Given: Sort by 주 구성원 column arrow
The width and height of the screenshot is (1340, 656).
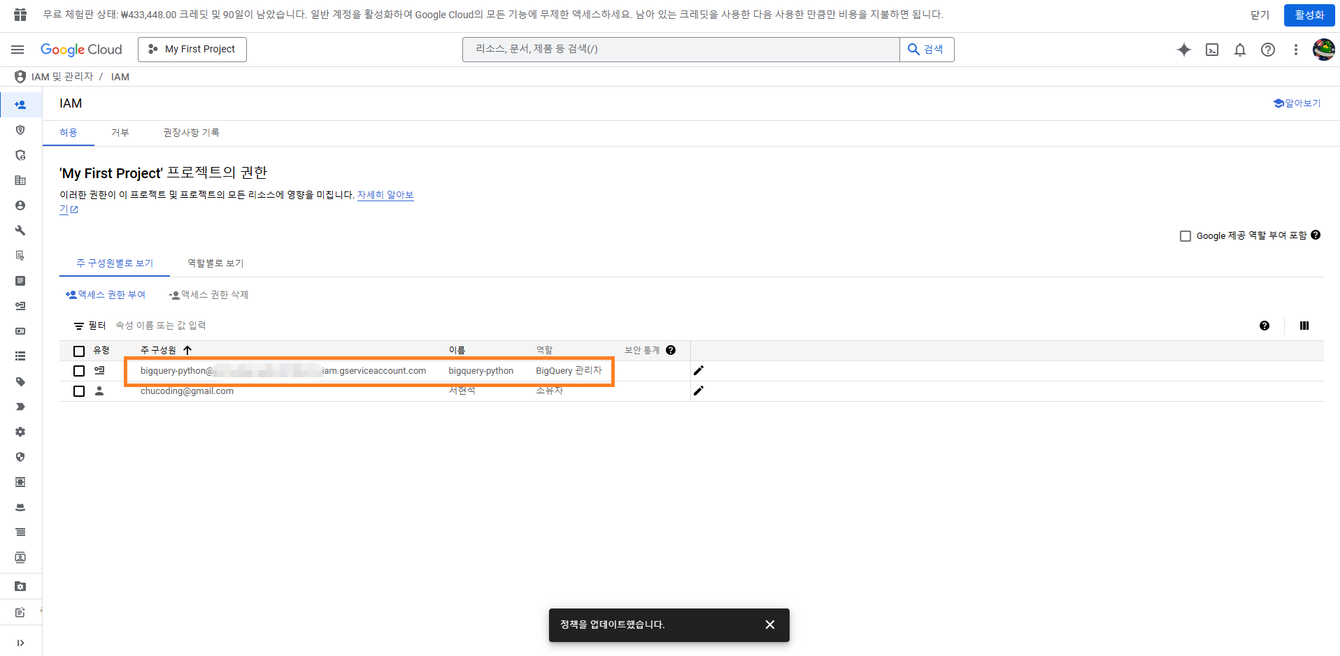Looking at the screenshot, I should coord(187,350).
